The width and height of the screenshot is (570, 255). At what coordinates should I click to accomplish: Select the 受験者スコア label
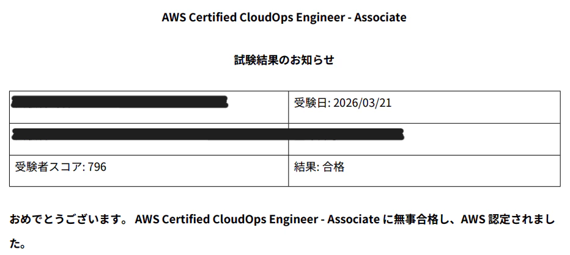coord(48,167)
